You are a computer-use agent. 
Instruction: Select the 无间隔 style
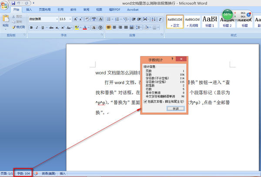click(192, 22)
